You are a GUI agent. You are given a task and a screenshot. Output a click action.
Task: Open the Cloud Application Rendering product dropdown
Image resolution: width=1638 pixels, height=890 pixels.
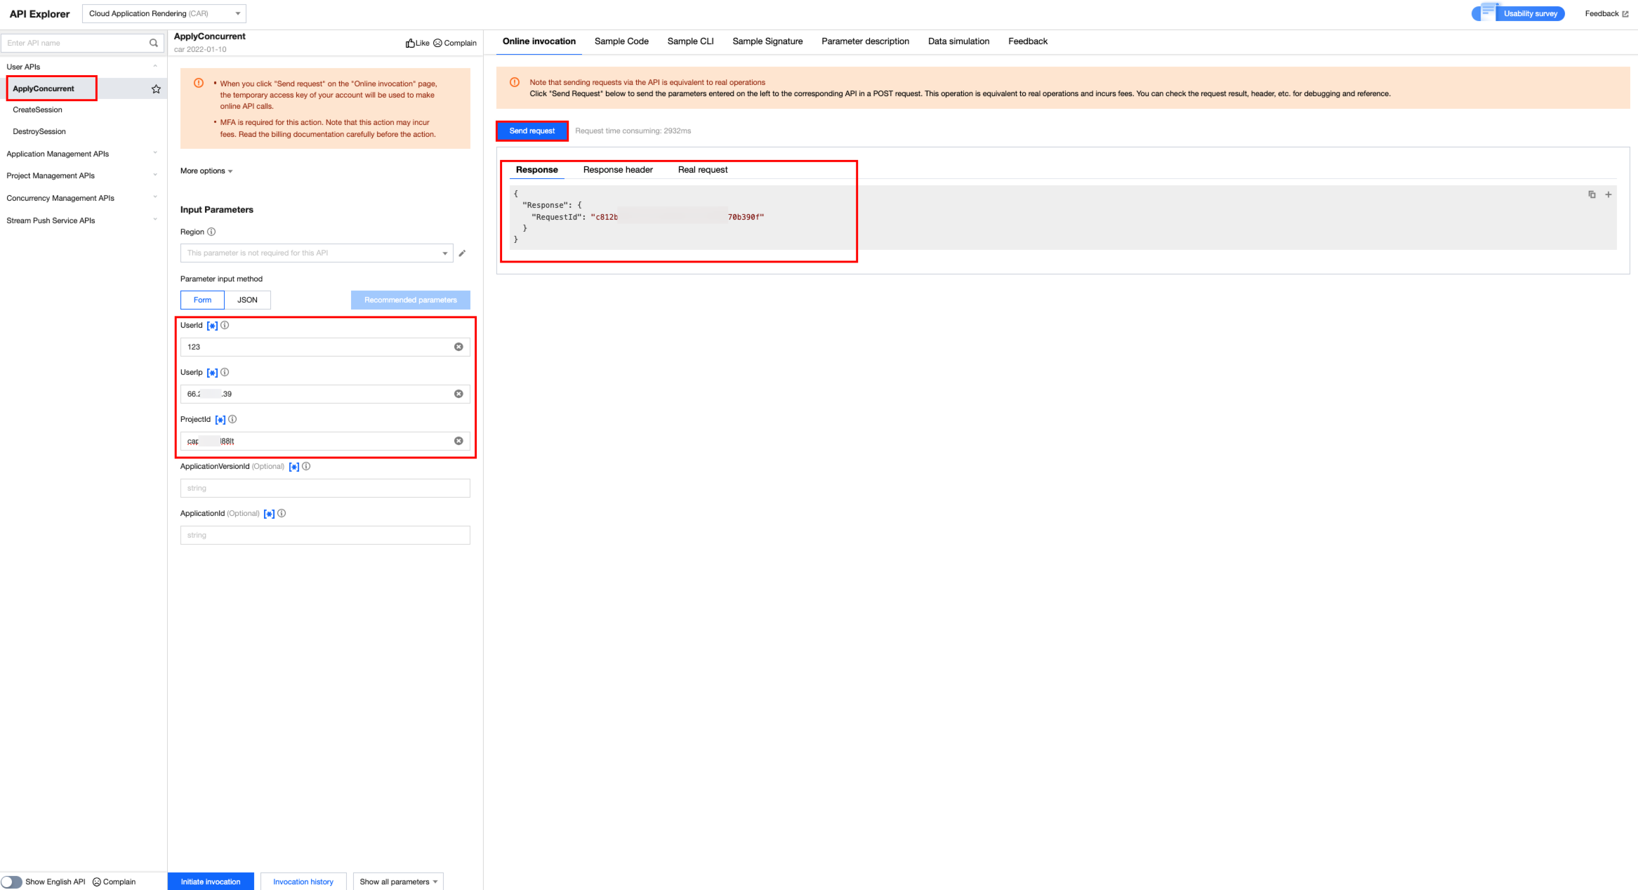point(164,13)
